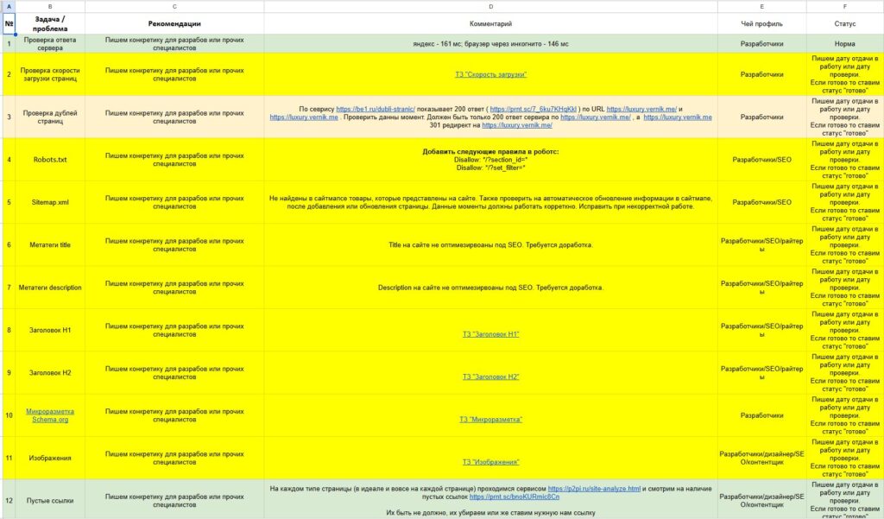Click the "№" header cell
884x519 pixels.
9,23
